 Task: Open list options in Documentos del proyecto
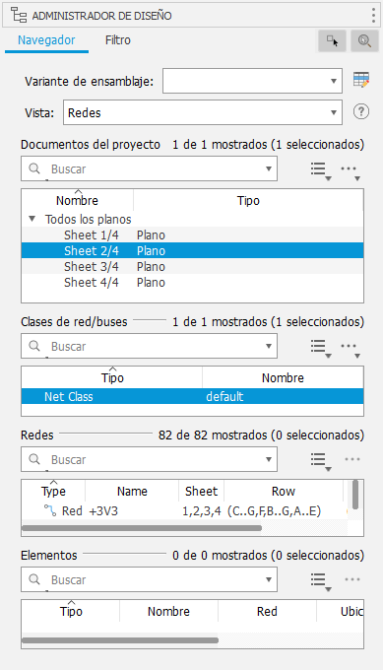[x=320, y=170]
